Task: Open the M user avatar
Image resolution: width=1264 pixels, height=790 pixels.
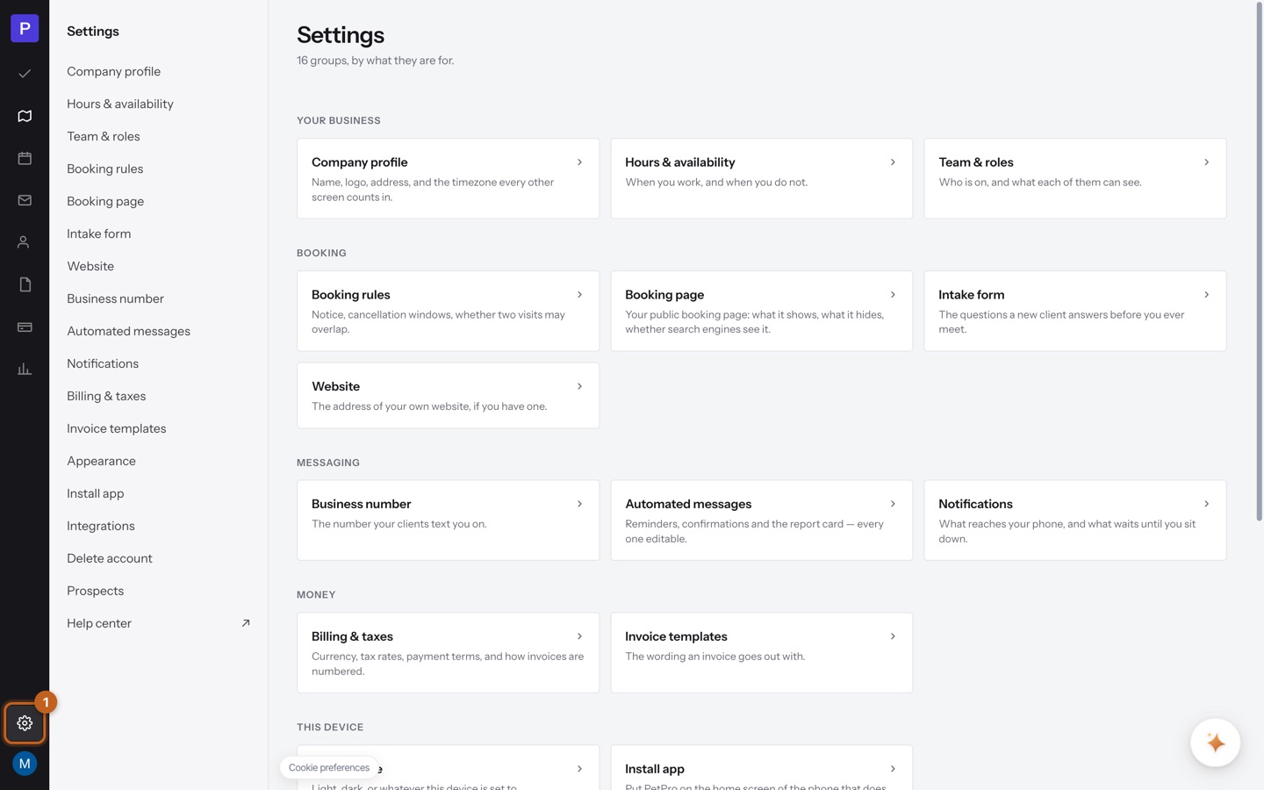Action: [25, 764]
